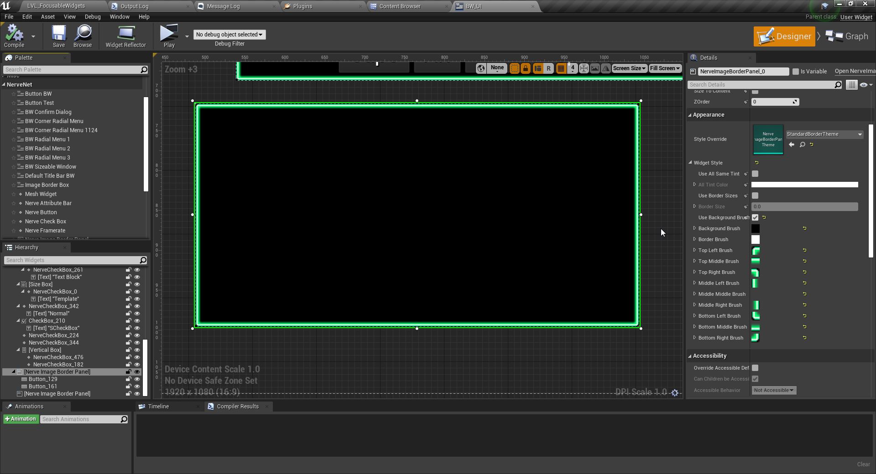
Task: Toggle visibility of NerveCheckBox_342
Action: [x=137, y=306]
